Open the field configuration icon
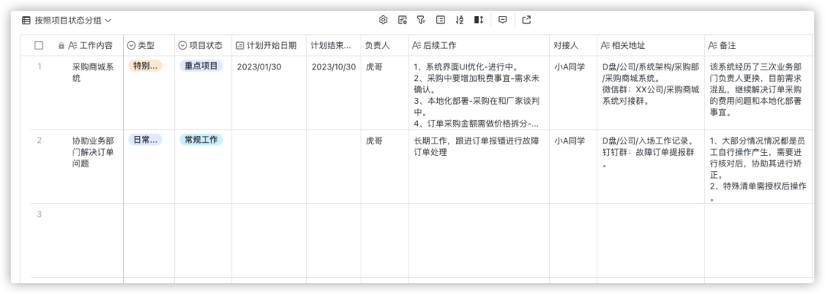The width and height of the screenshot is (825, 294). click(x=403, y=20)
